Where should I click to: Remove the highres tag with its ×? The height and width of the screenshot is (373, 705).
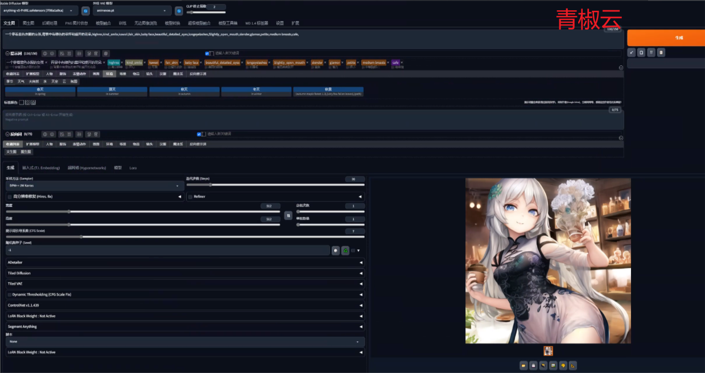click(x=122, y=62)
